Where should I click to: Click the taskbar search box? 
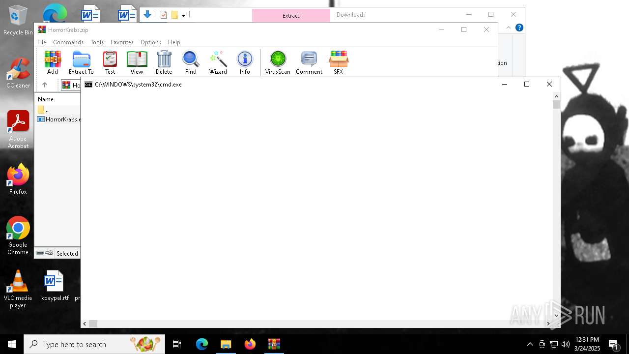tap(94, 344)
